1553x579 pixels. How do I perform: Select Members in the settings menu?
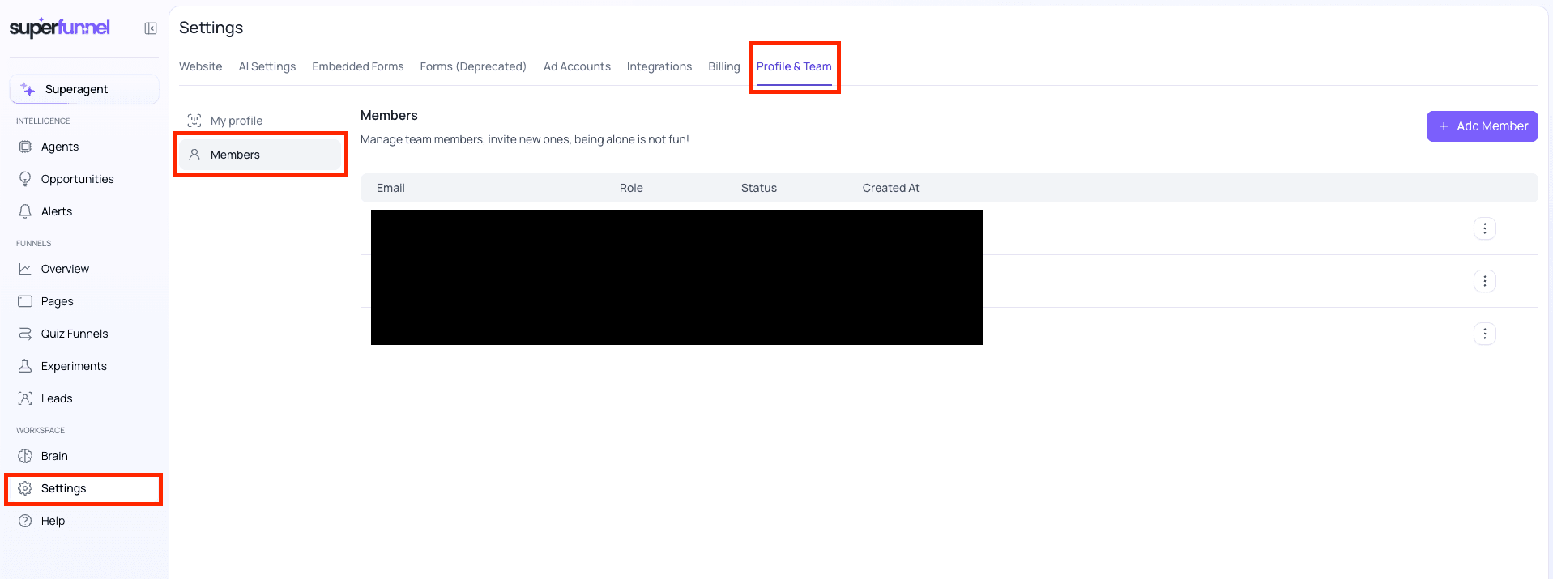[x=260, y=155]
